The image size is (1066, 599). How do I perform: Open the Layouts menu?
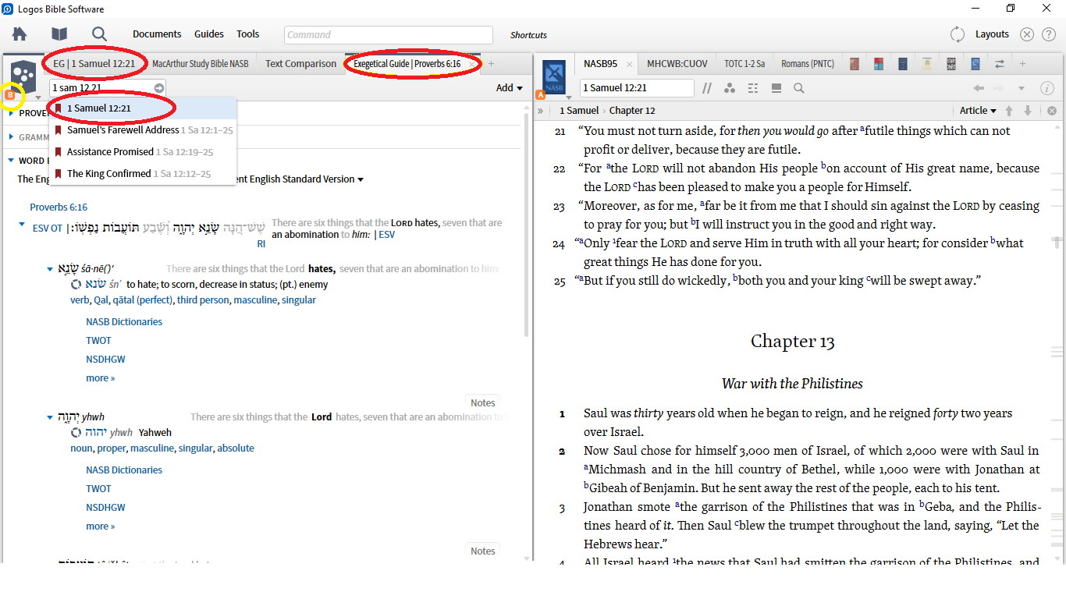tap(992, 34)
